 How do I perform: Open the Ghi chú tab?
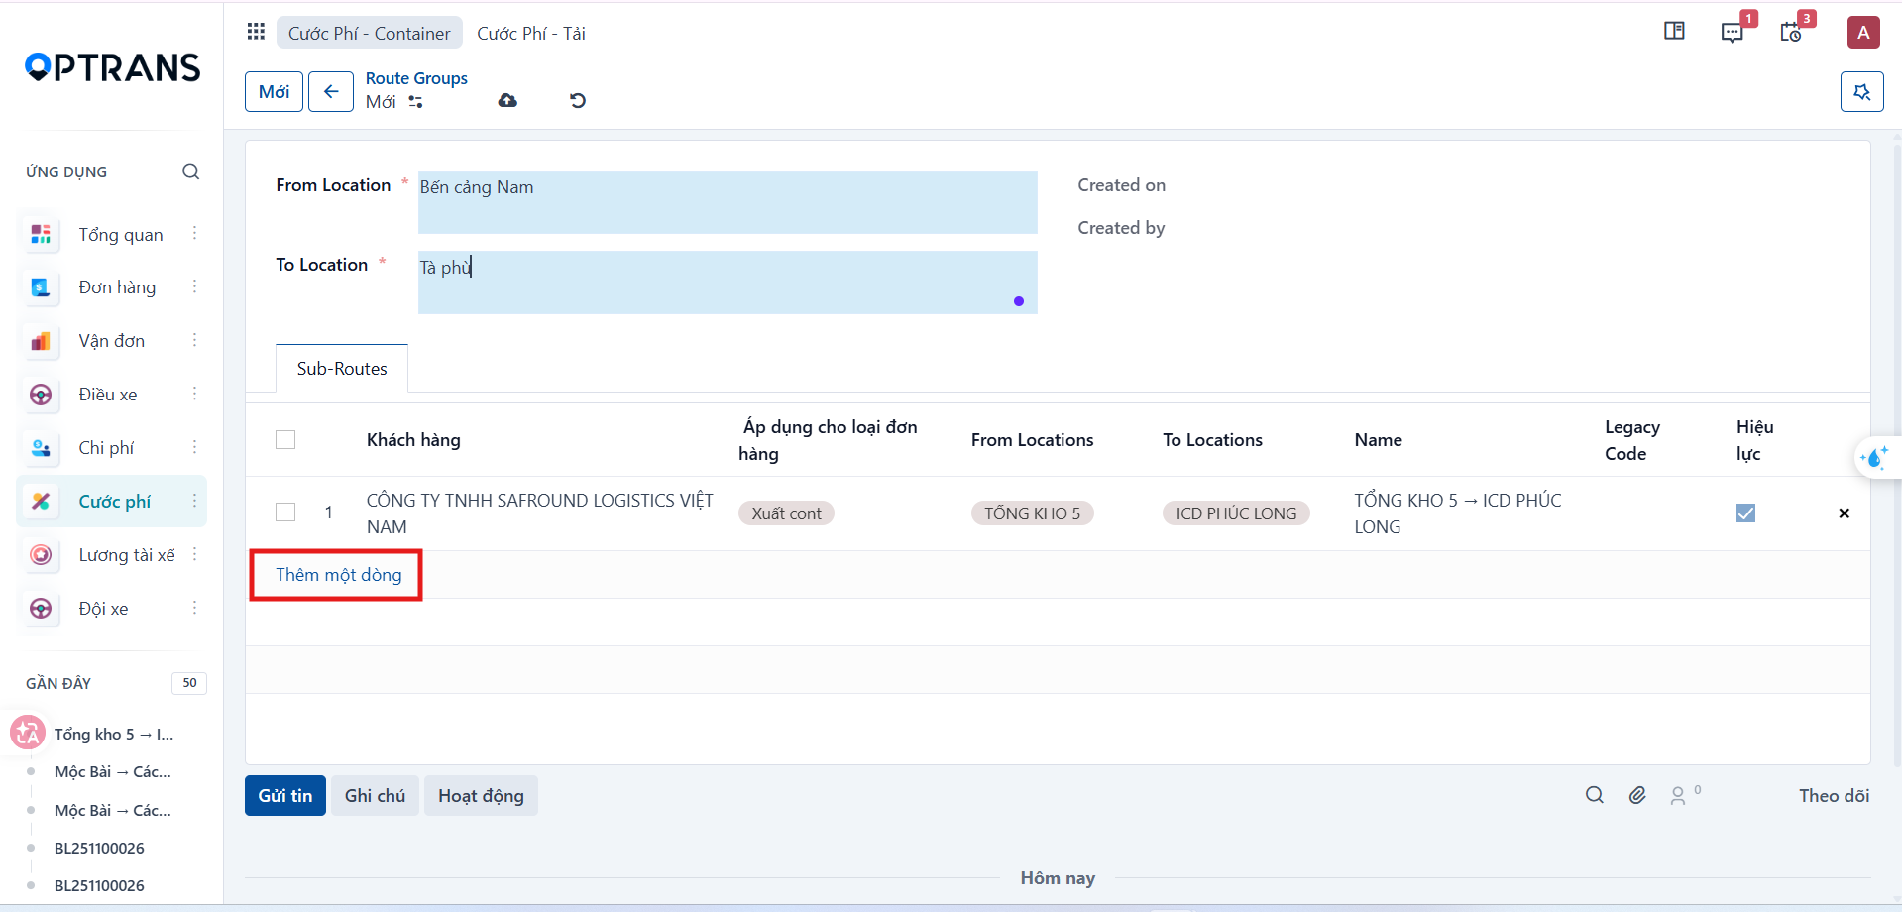coord(375,795)
